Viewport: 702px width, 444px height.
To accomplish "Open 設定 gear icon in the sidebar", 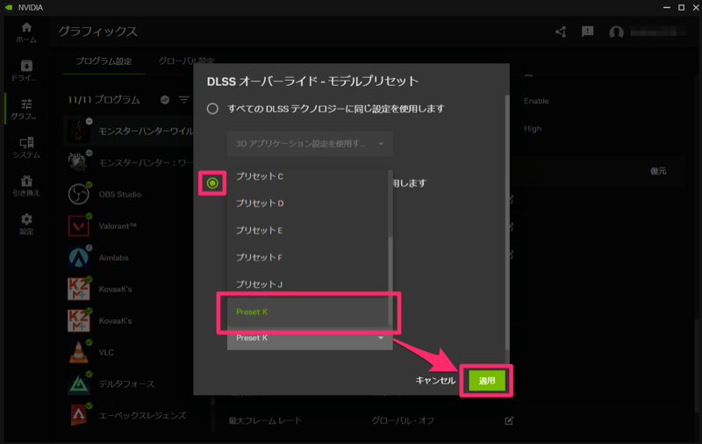I will pyautogui.click(x=26, y=223).
